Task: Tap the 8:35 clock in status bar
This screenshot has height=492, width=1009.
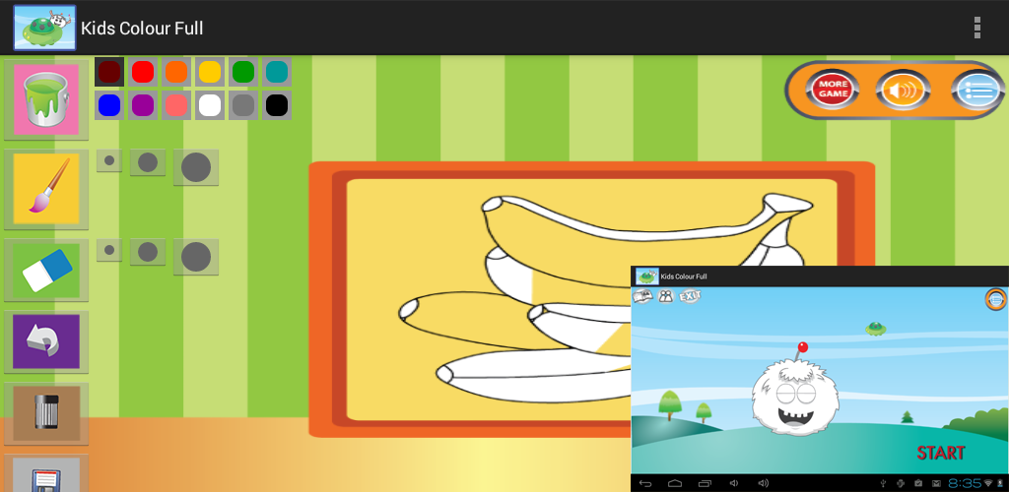Action: [x=965, y=483]
